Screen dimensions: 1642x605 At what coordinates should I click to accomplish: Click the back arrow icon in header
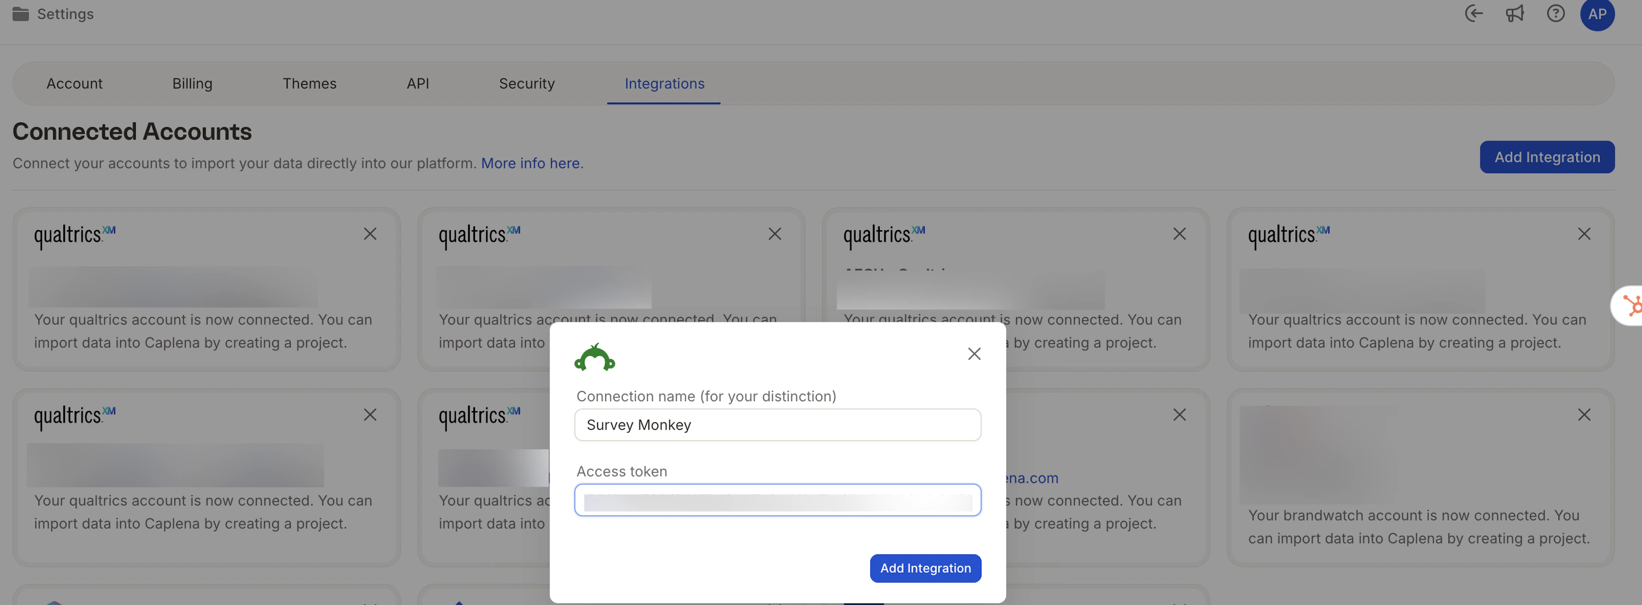1474,13
